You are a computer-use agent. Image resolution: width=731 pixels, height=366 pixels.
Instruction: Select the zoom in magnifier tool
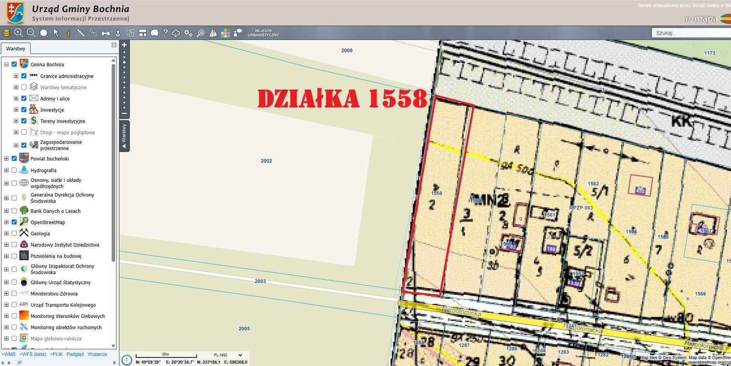click(x=19, y=32)
